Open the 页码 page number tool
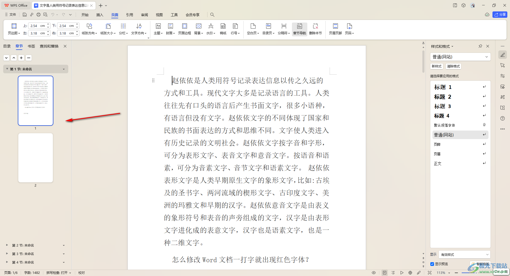The width and height of the screenshot is (510, 276). click(x=349, y=29)
